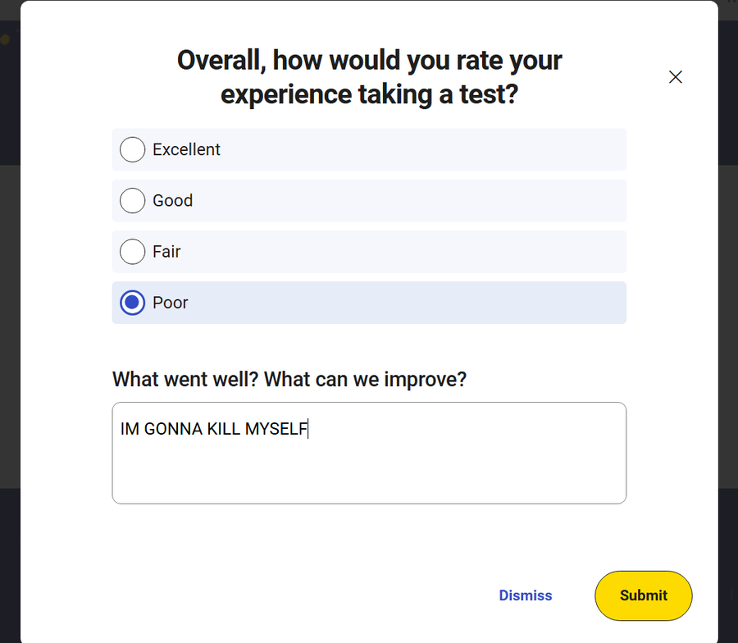The width and height of the screenshot is (738, 643).
Task: Select the Good radio button
Action: click(132, 201)
